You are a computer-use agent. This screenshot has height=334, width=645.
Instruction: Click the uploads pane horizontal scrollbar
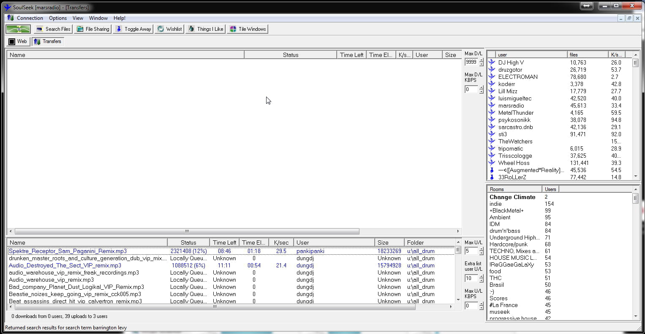coord(215,307)
